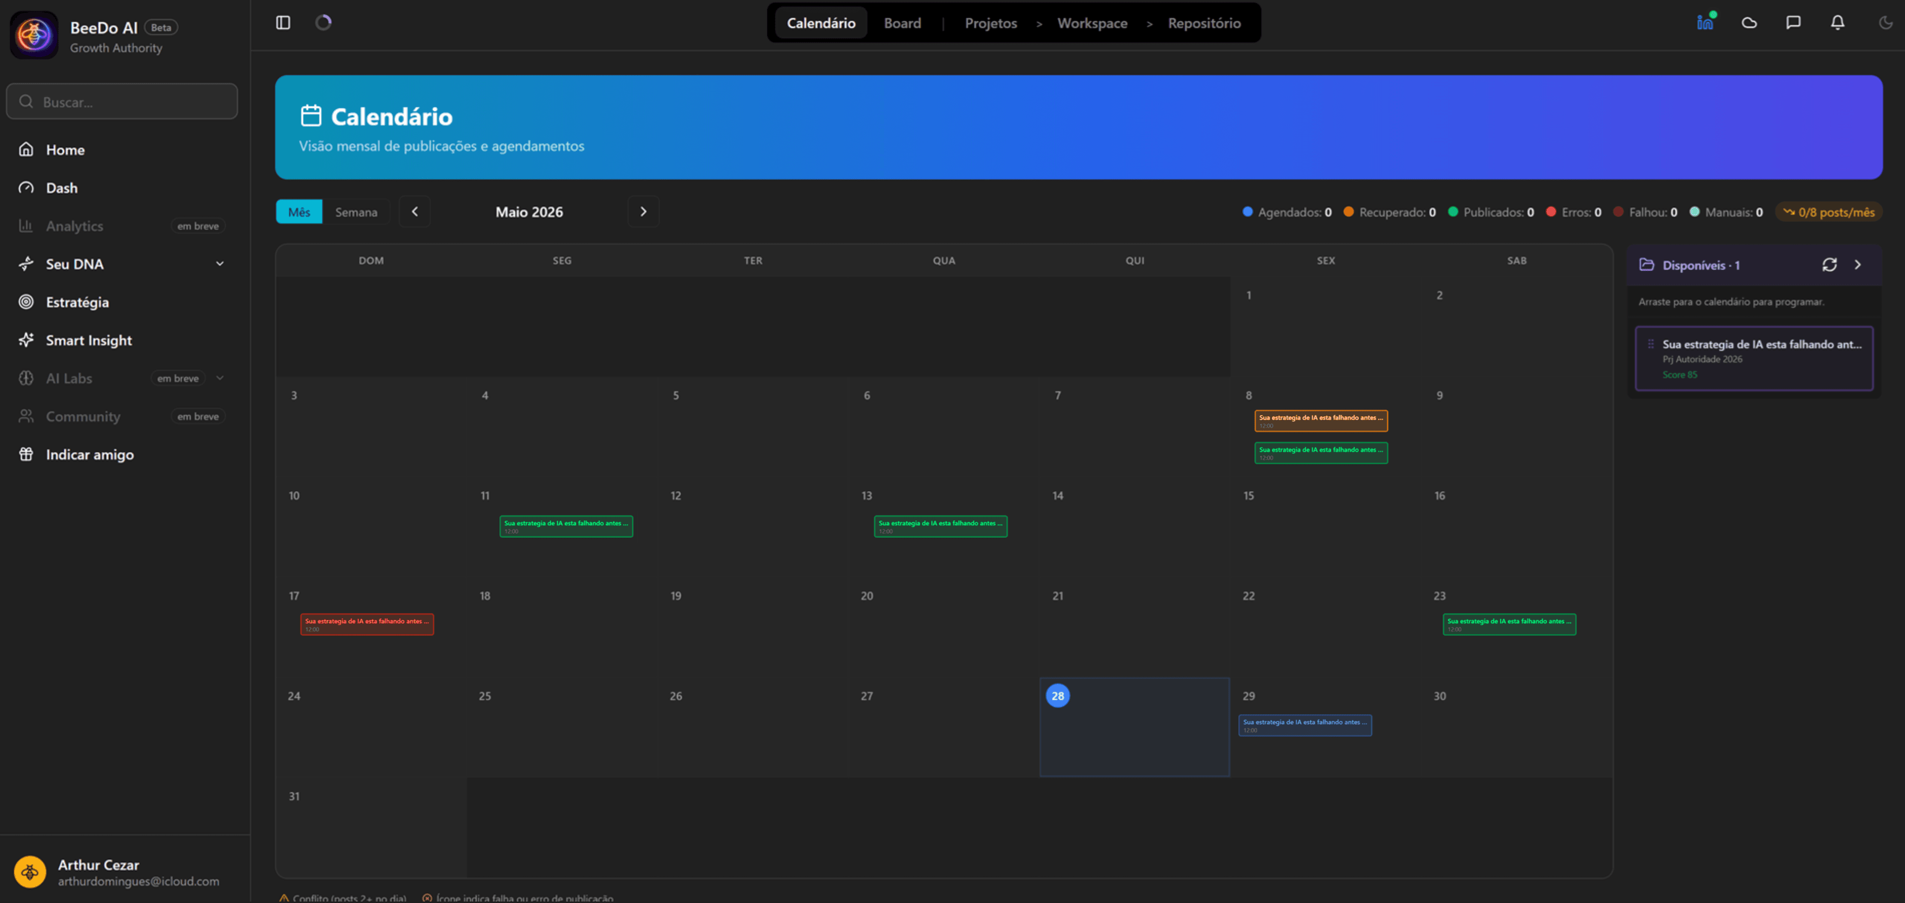Go to the previous month

(x=415, y=211)
